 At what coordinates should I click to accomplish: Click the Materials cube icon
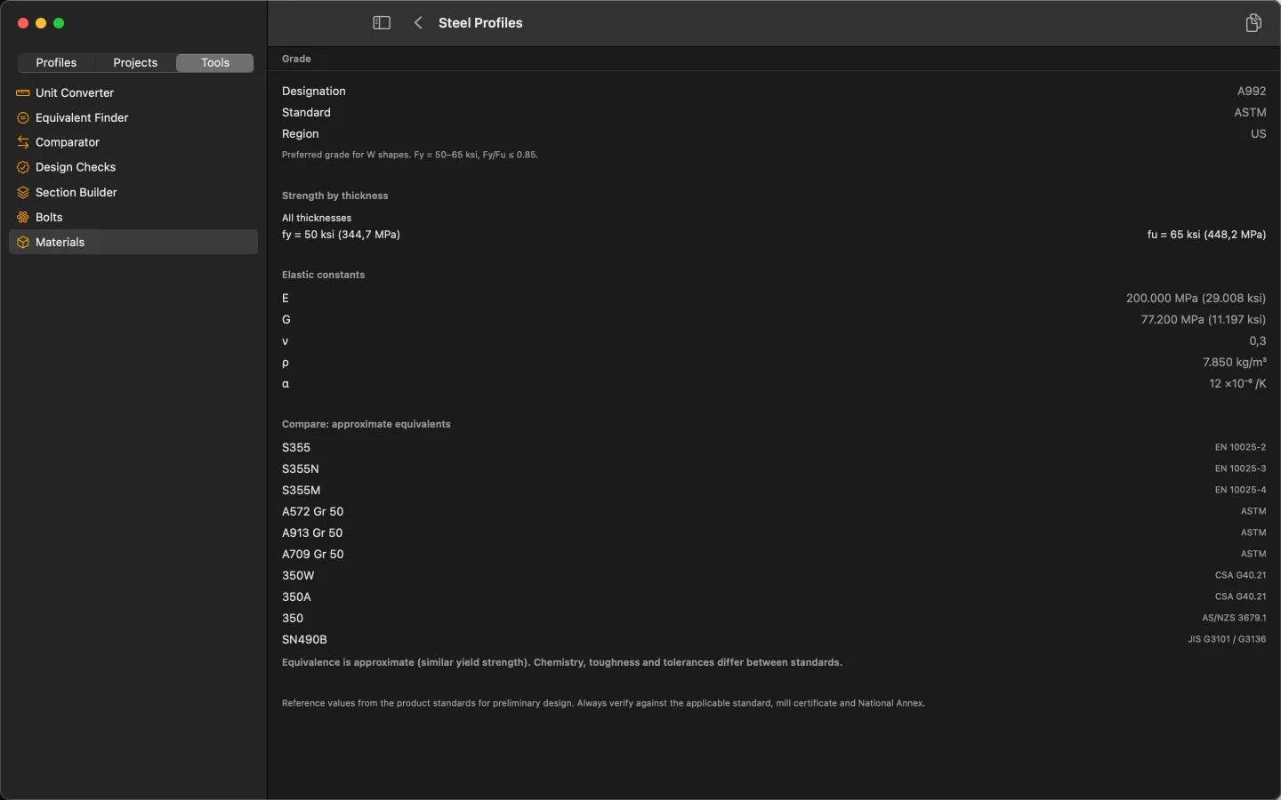23,242
